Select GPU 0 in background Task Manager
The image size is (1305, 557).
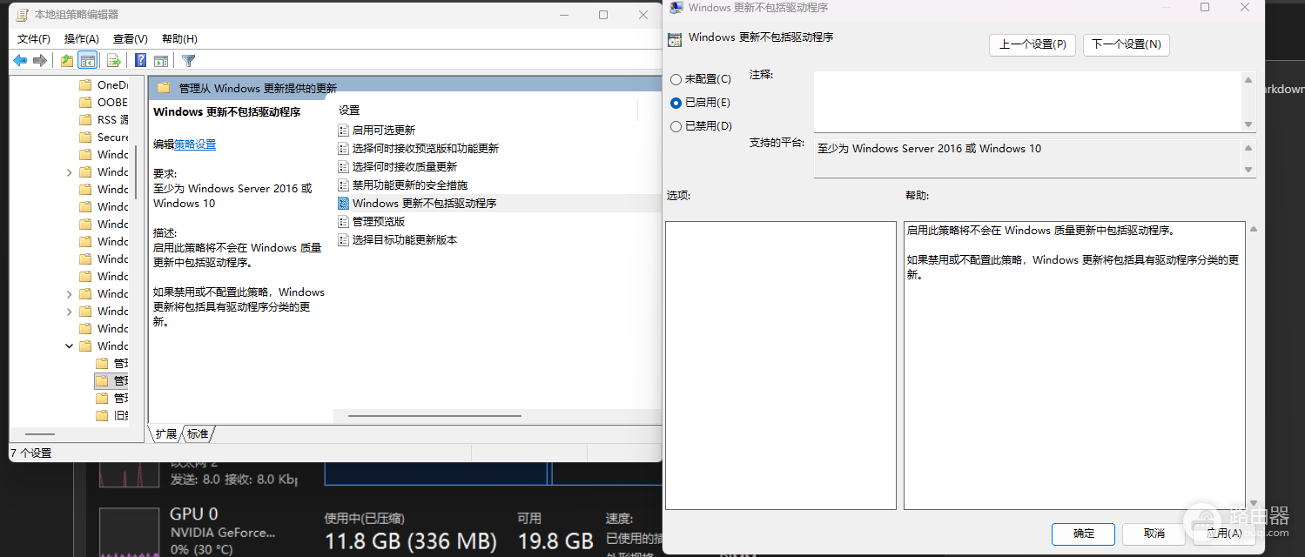194,514
